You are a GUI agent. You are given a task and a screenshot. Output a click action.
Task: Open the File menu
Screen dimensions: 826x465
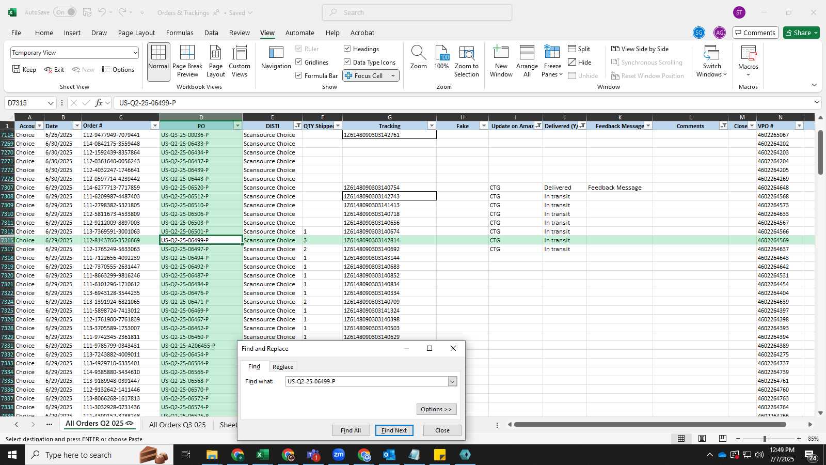[x=16, y=33]
